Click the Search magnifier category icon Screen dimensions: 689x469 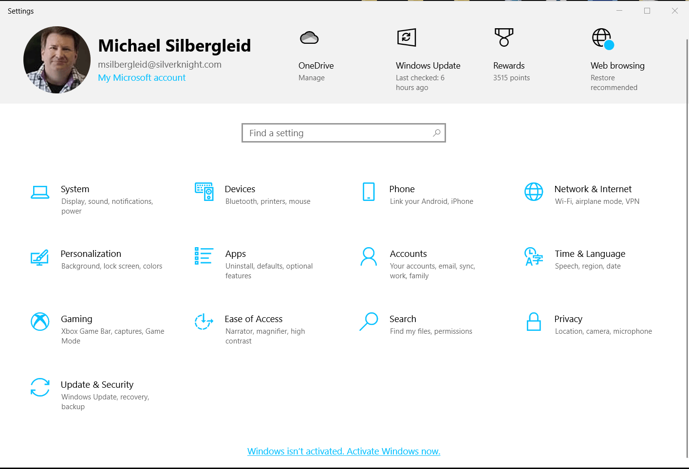(369, 322)
